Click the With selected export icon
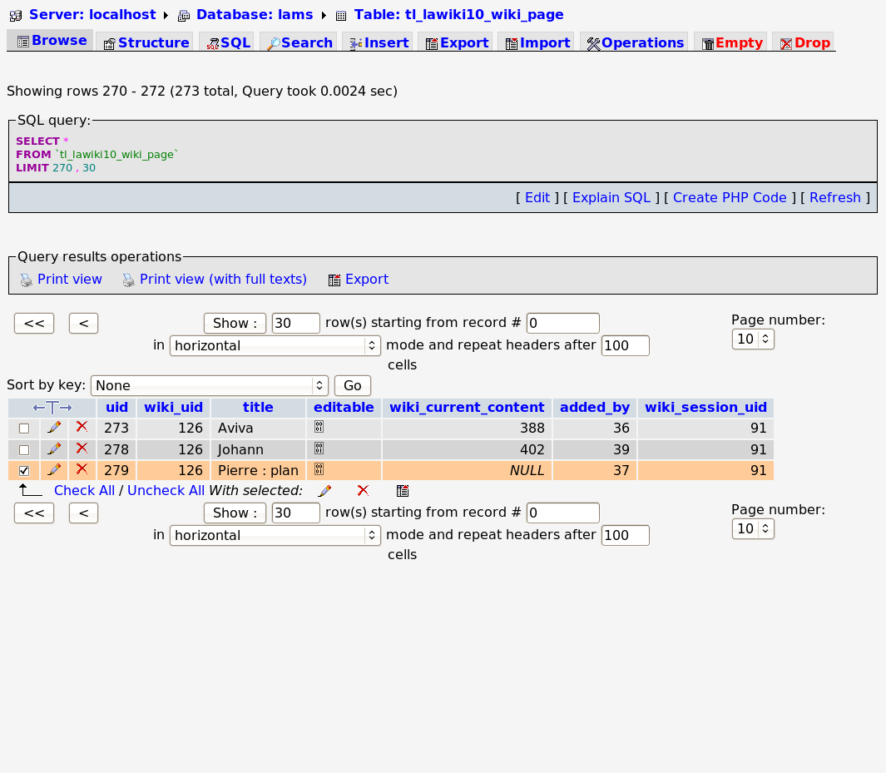 point(403,491)
